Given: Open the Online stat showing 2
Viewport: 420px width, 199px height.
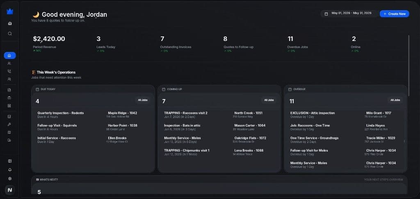Looking at the screenshot, I should (x=356, y=43).
